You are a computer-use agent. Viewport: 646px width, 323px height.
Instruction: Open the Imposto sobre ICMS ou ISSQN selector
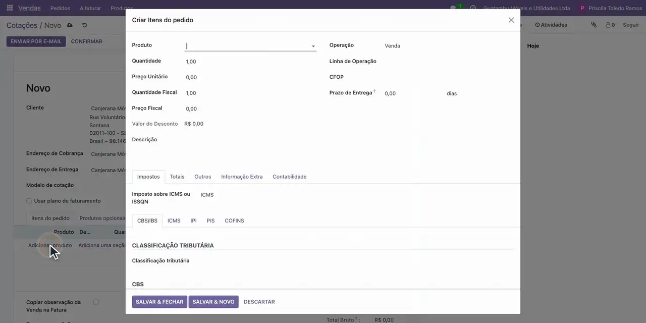tap(257, 195)
